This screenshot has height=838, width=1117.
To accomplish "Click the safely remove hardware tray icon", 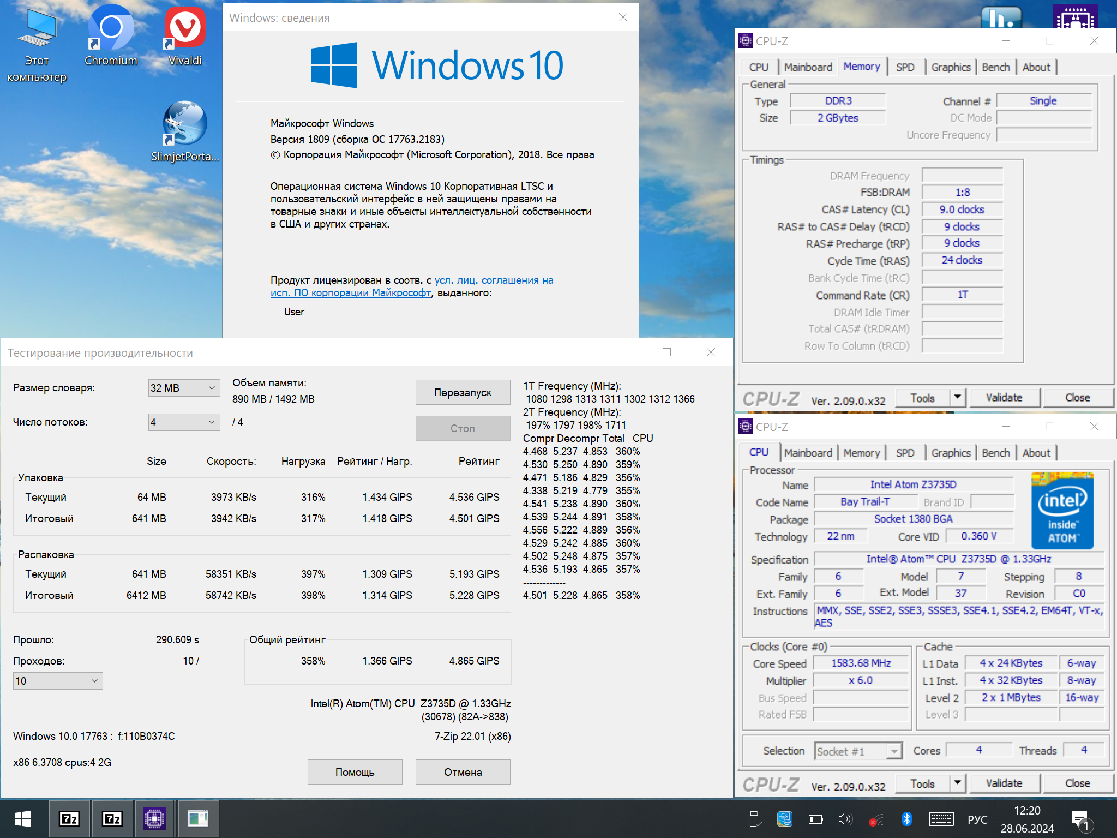I will click(x=755, y=819).
